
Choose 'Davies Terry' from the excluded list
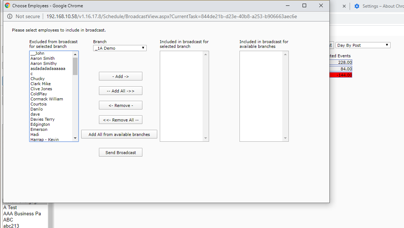click(42, 119)
